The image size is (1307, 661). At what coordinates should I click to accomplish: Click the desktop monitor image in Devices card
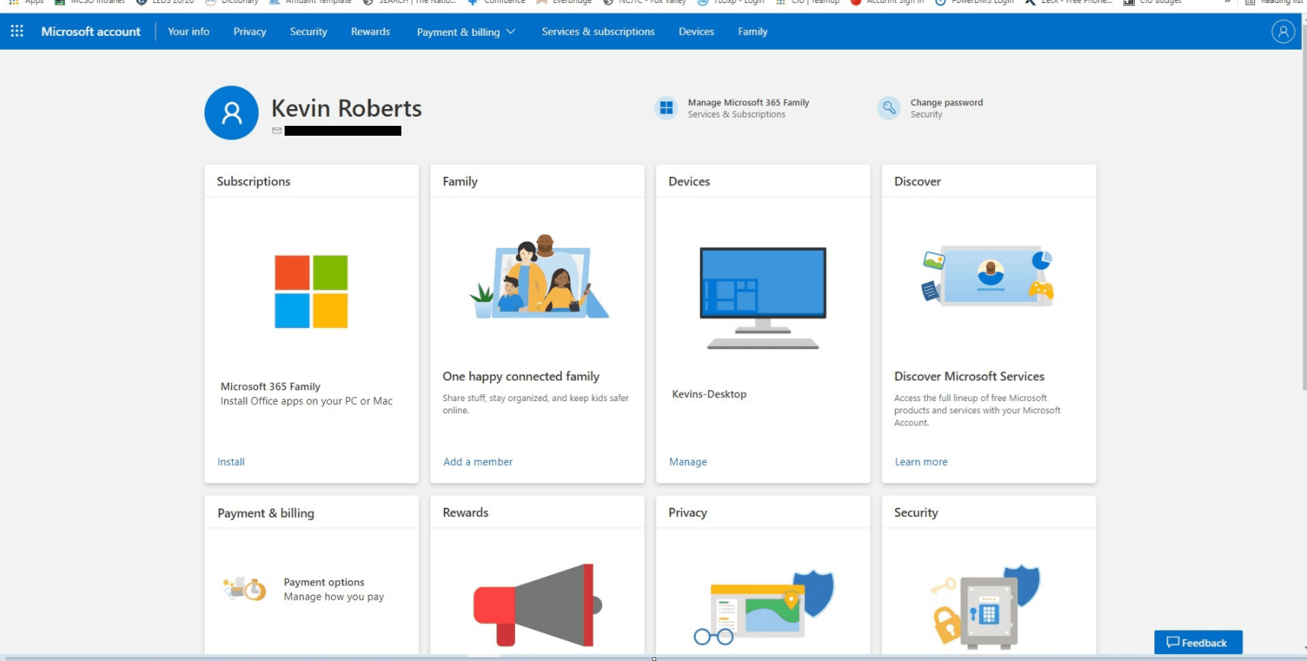click(x=763, y=298)
